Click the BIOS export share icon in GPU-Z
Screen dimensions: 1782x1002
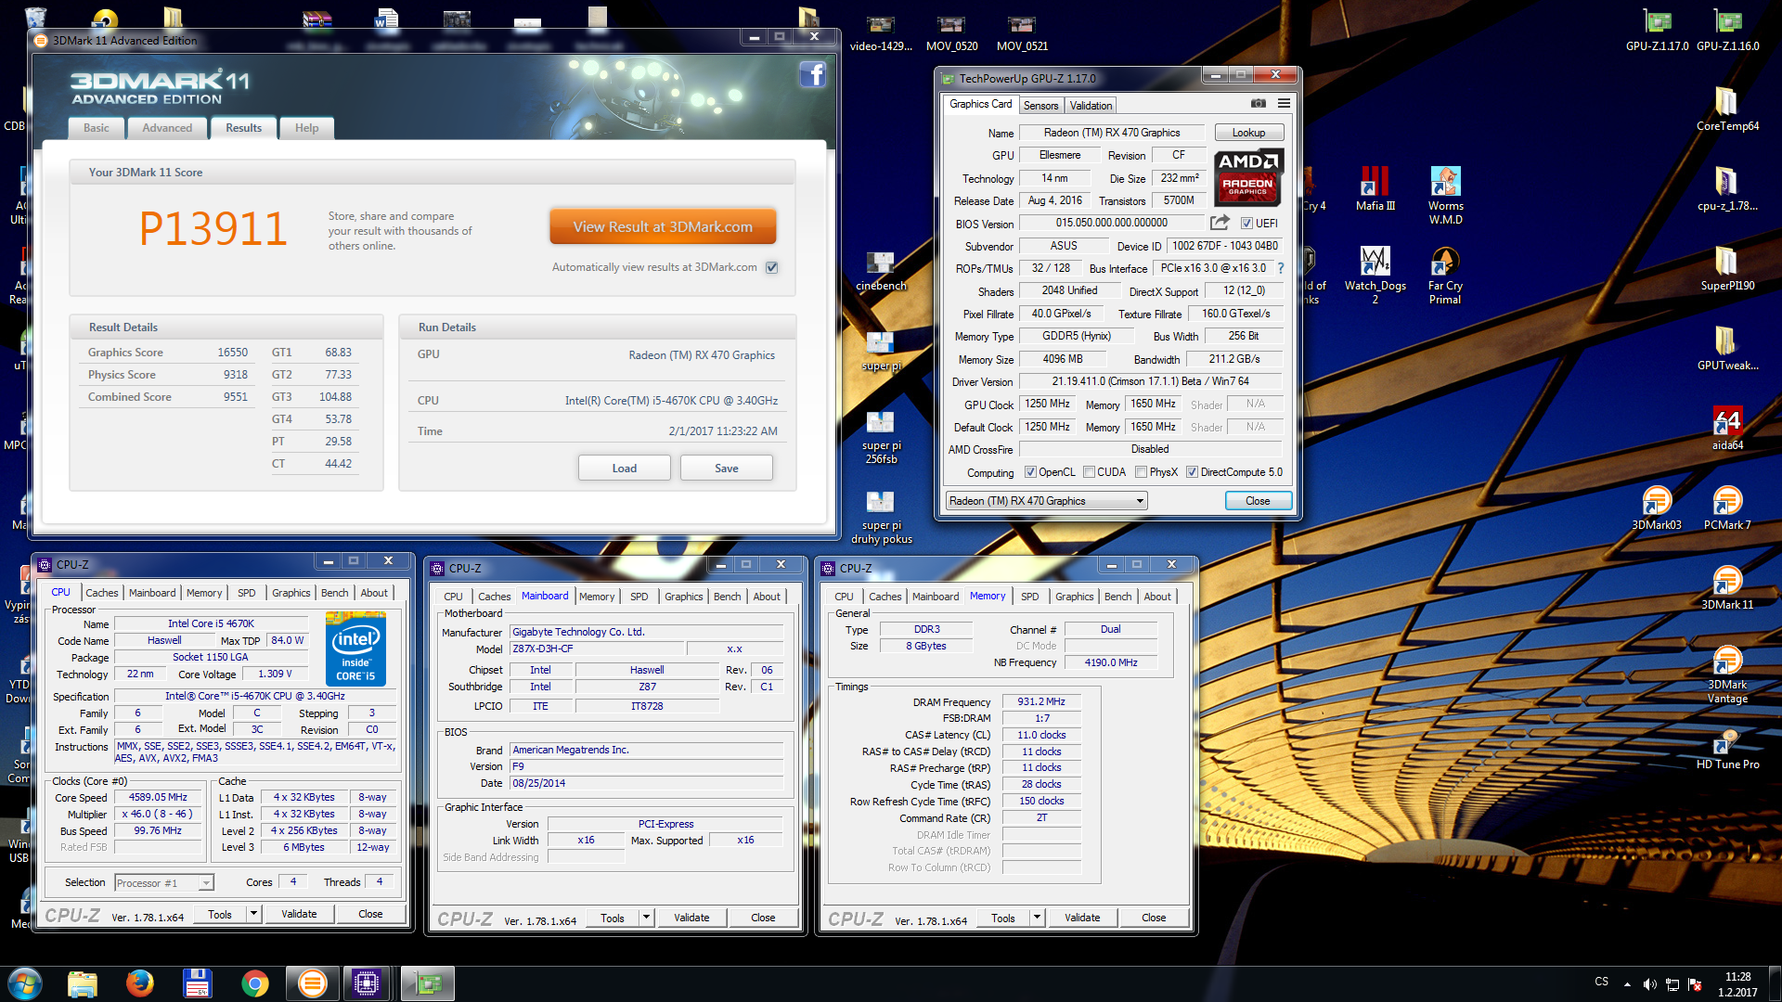(x=1220, y=223)
